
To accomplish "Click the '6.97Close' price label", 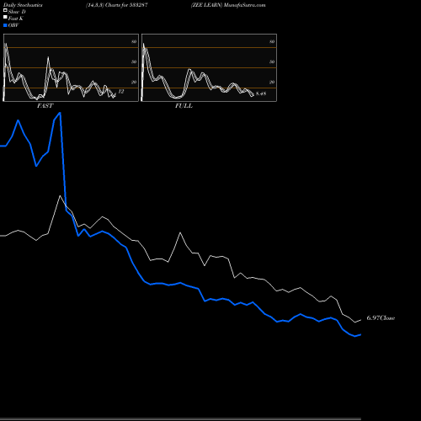I will 381,318.
